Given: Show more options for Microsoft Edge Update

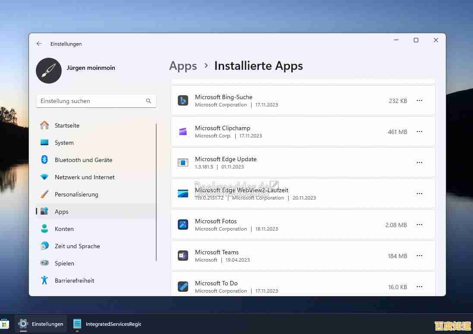Looking at the screenshot, I should (x=419, y=162).
